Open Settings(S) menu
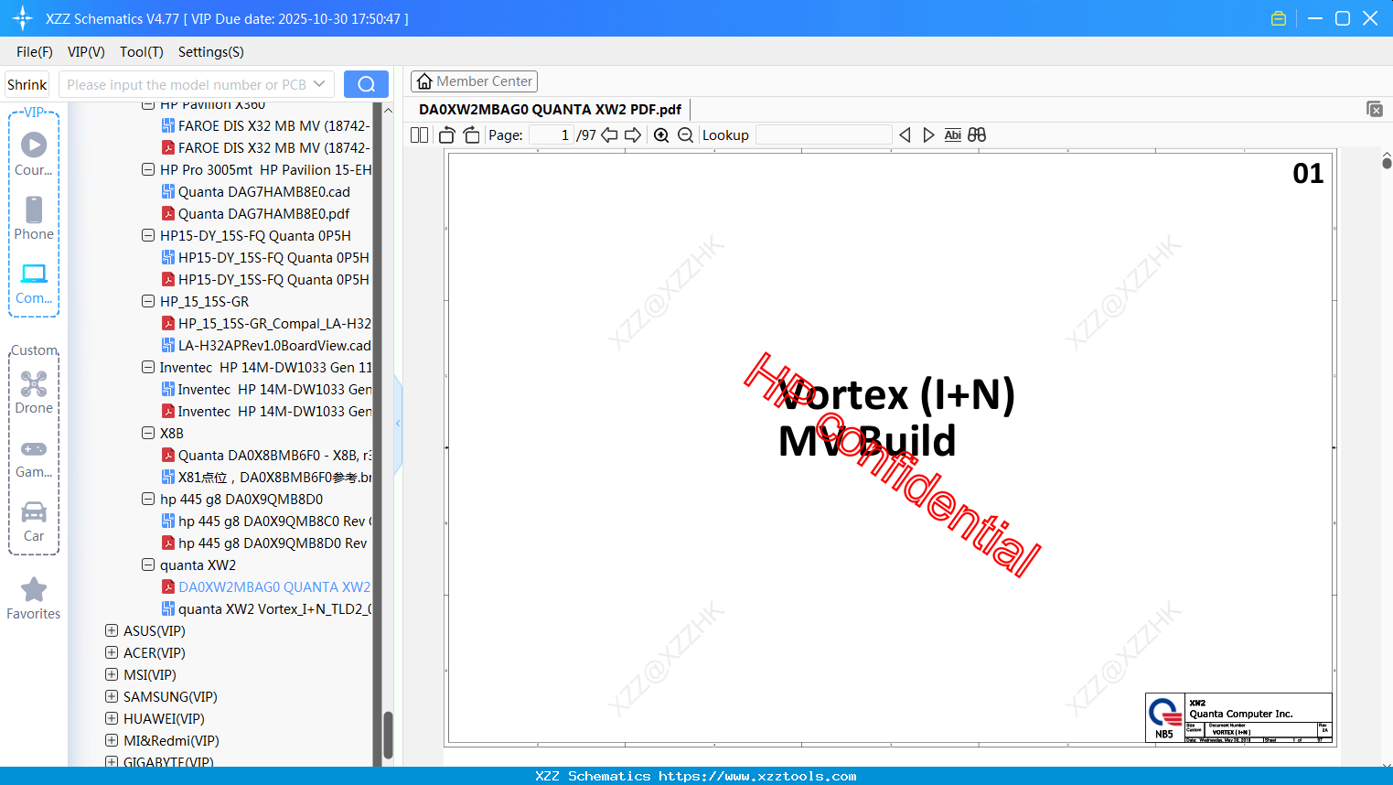The image size is (1393, 785). pyautogui.click(x=211, y=52)
